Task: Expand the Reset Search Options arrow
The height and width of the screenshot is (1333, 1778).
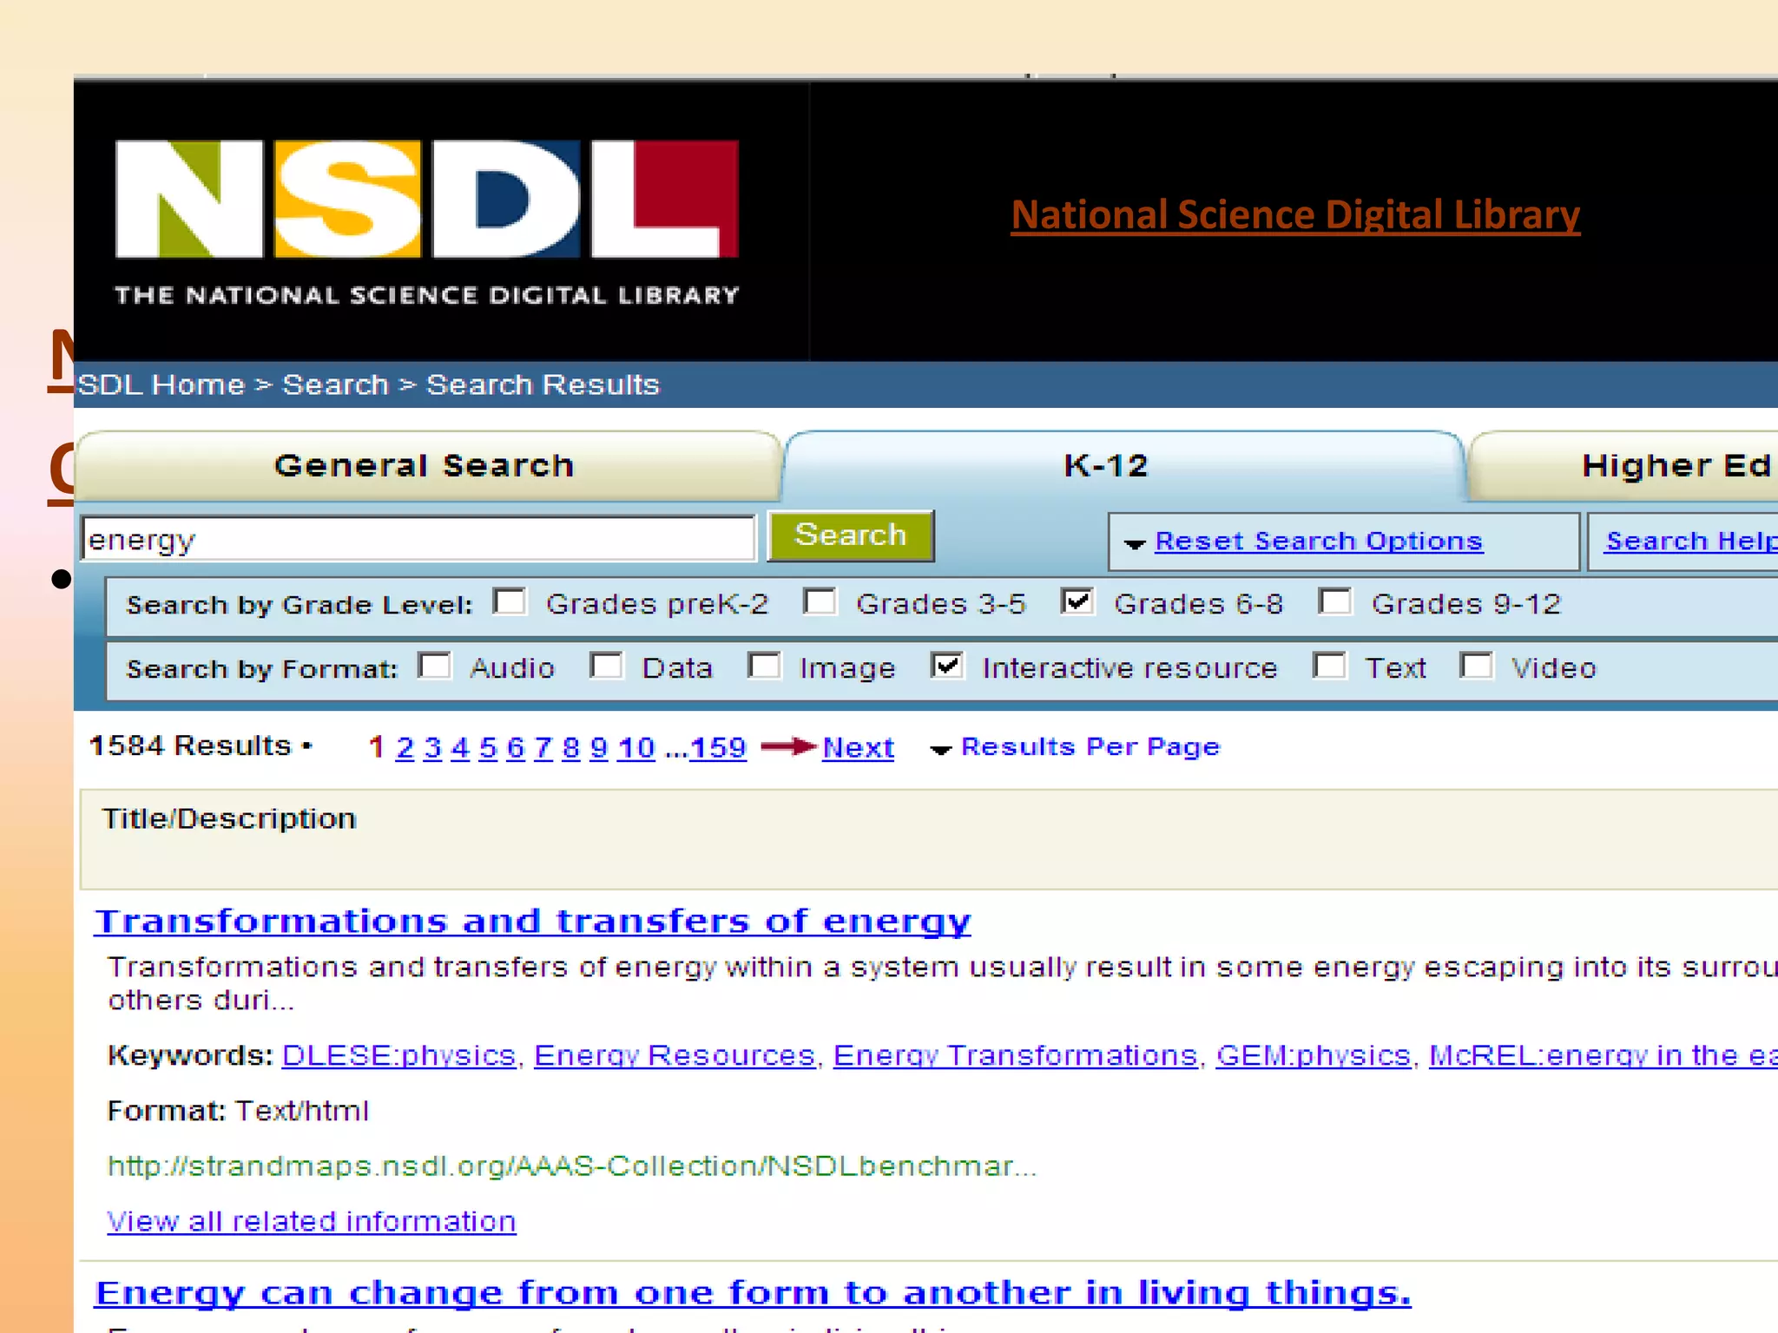Action: (x=1135, y=544)
